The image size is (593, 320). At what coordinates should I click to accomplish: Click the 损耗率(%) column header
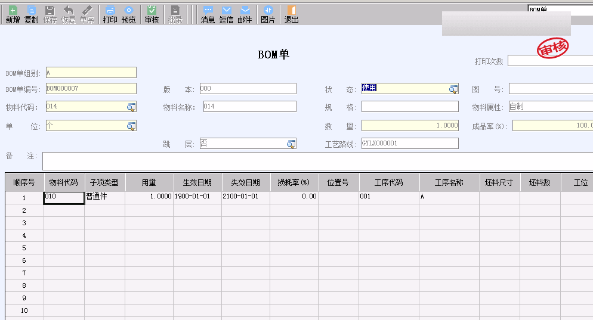[x=294, y=182]
